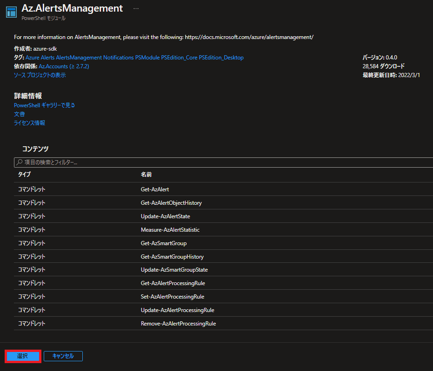Select the Update-AzAlertState row
Screen dimensions: 433x371
223,216
